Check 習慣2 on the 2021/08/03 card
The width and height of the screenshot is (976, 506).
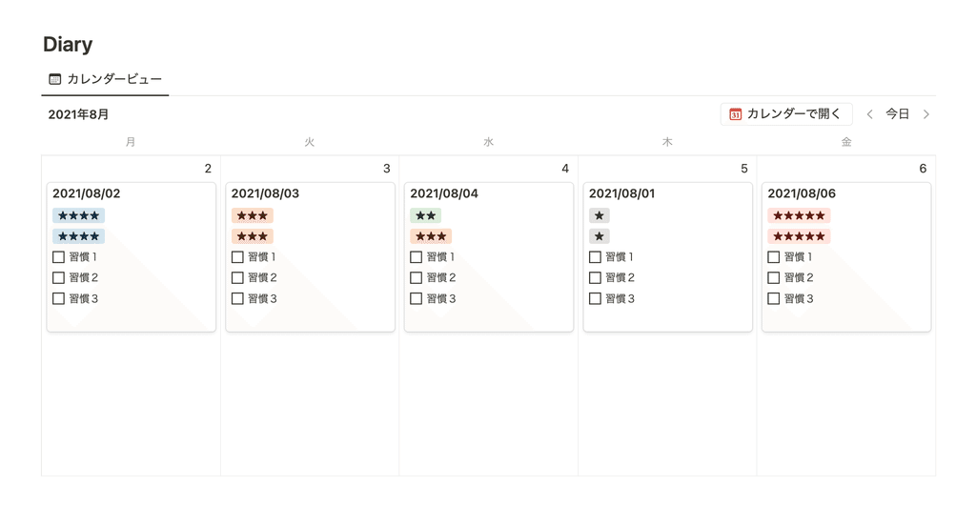coord(237,278)
